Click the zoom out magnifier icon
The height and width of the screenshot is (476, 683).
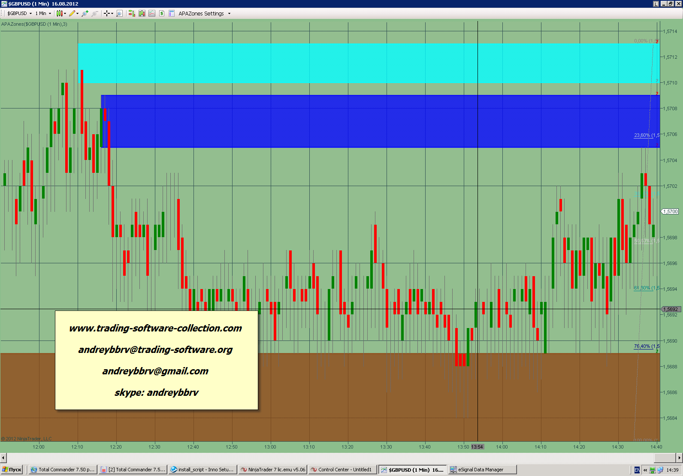click(95, 14)
